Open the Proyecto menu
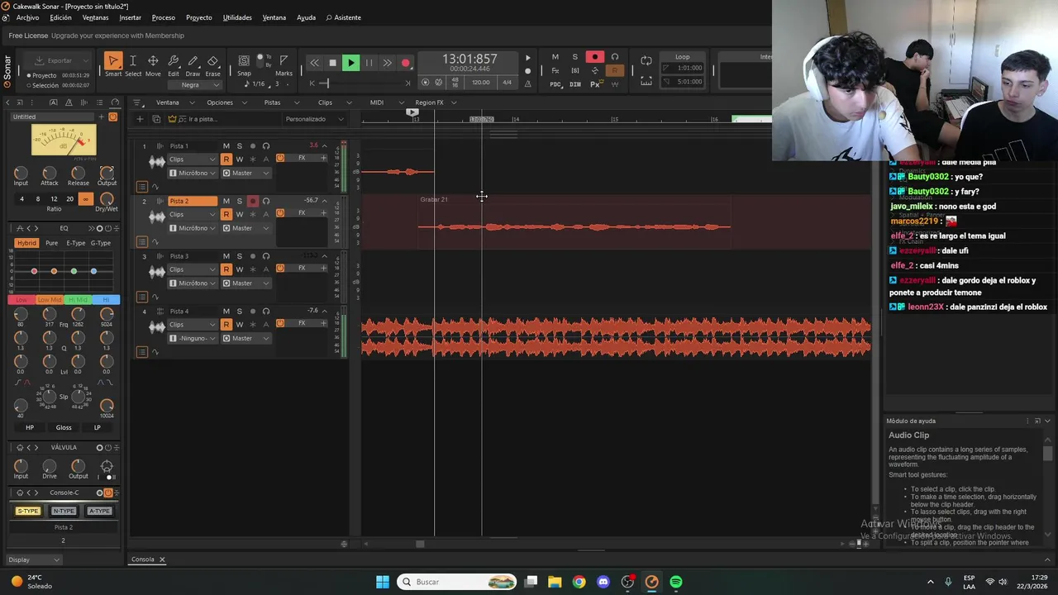 [x=198, y=17]
